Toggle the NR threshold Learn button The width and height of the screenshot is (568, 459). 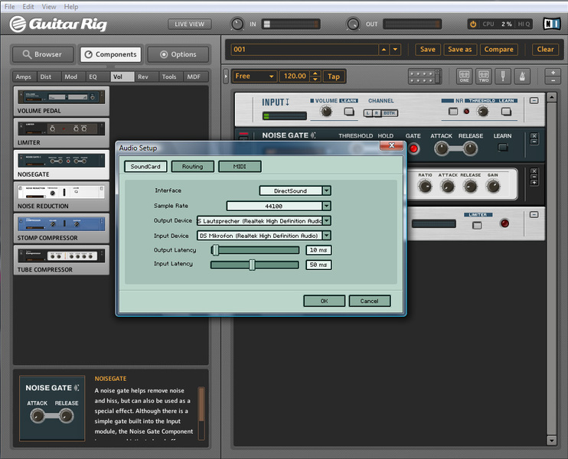coord(506,112)
